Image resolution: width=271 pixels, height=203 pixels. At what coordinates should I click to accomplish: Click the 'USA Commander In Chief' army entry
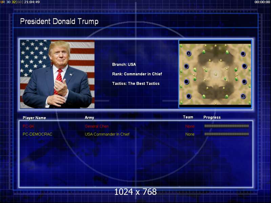click(x=107, y=134)
